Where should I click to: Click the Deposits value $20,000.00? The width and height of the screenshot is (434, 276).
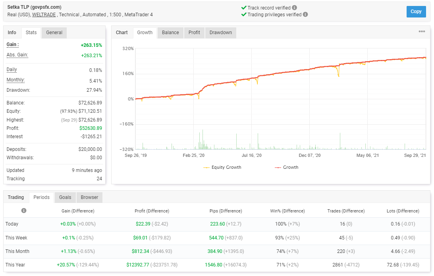point(90,149)
